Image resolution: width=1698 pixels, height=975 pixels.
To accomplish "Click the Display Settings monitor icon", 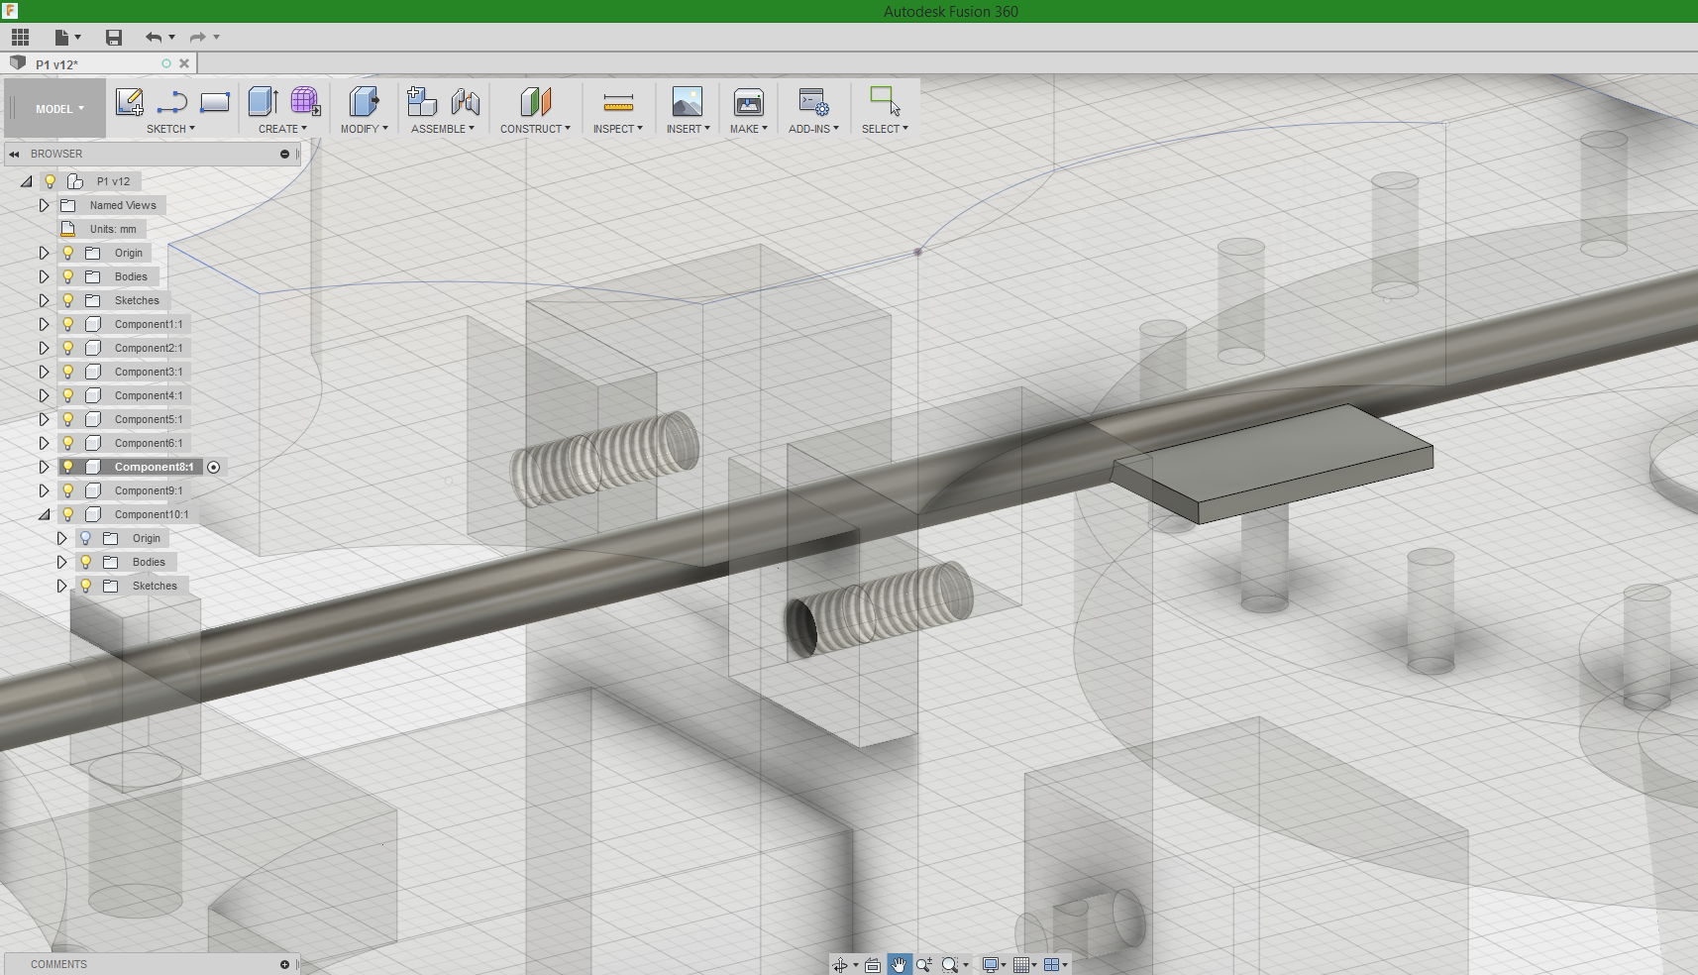I will tap(990, 965).
